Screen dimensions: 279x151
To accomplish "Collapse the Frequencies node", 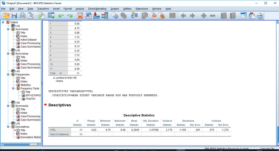I will [8, 74].
